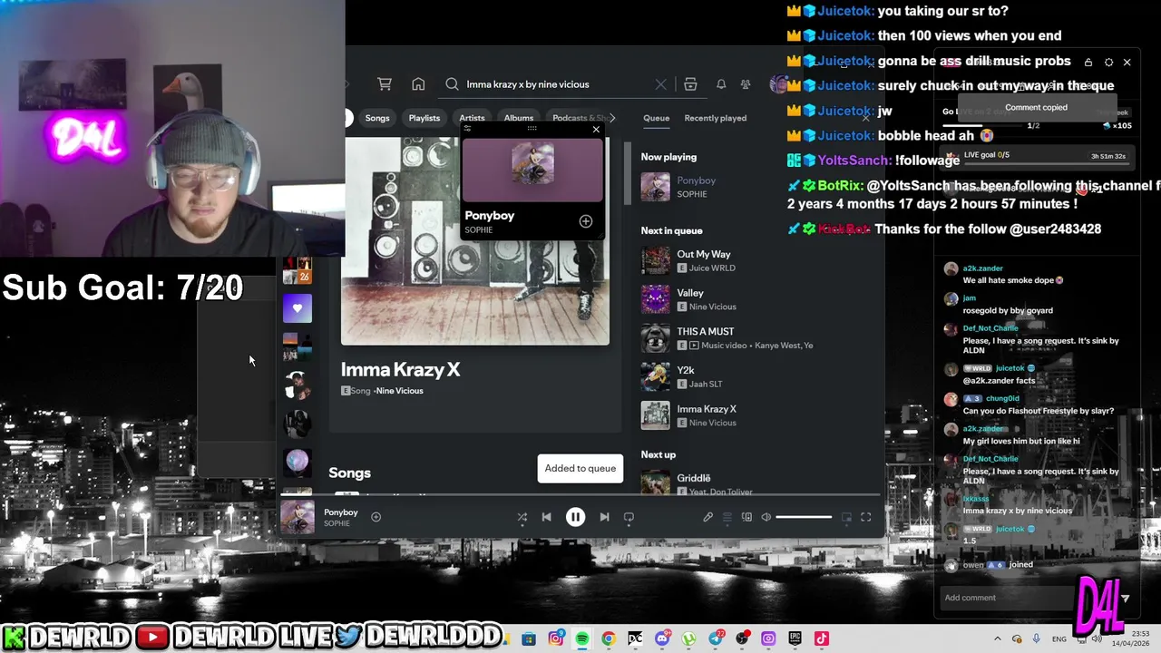Open now playing Ponyboy cover in bottom bar

298,517
